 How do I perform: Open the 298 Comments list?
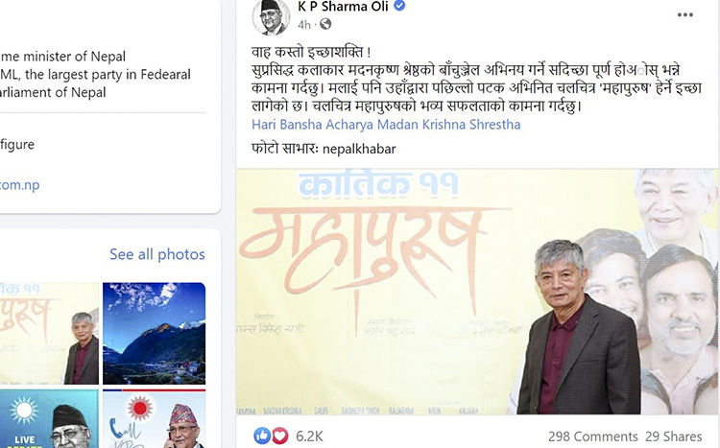pyautogui.click(x=593, y=436)
